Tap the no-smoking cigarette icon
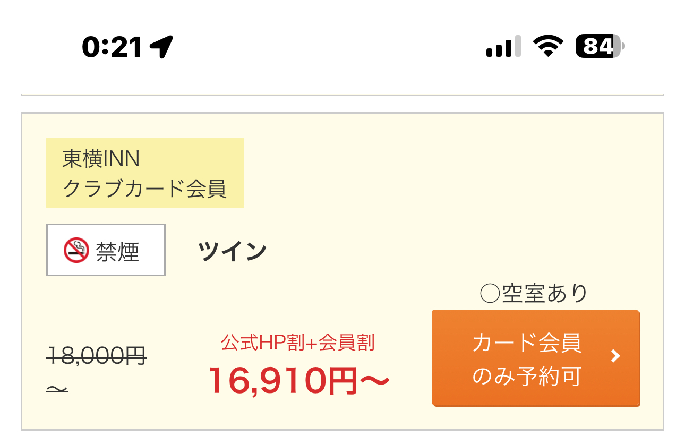Viewport: 685px width, 444px height. pos(76,250)
